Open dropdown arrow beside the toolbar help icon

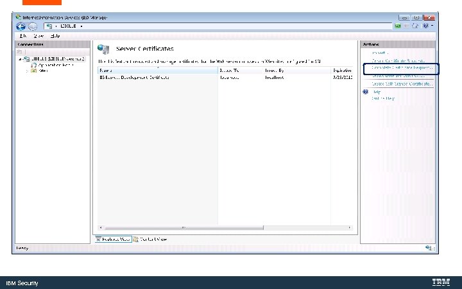tap(432, 26)
